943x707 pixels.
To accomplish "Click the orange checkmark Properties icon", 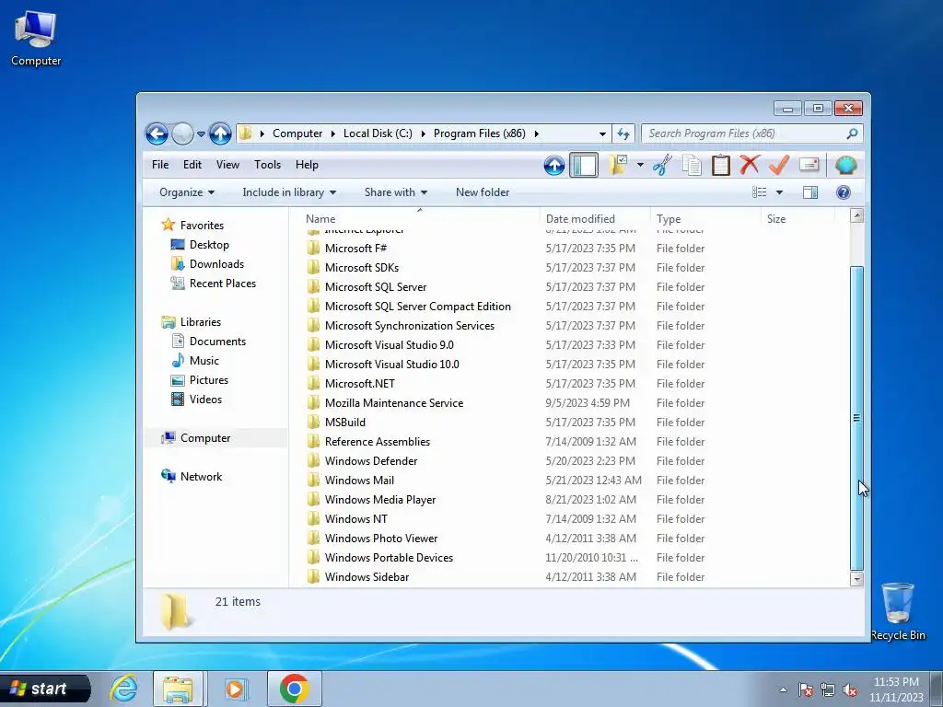I will (x=779, y=165).
